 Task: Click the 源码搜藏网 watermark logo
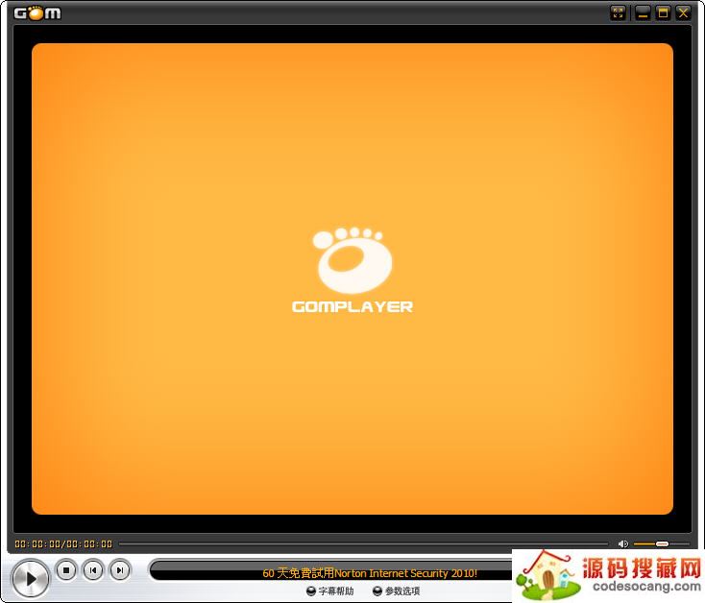[x=609, y=576]
